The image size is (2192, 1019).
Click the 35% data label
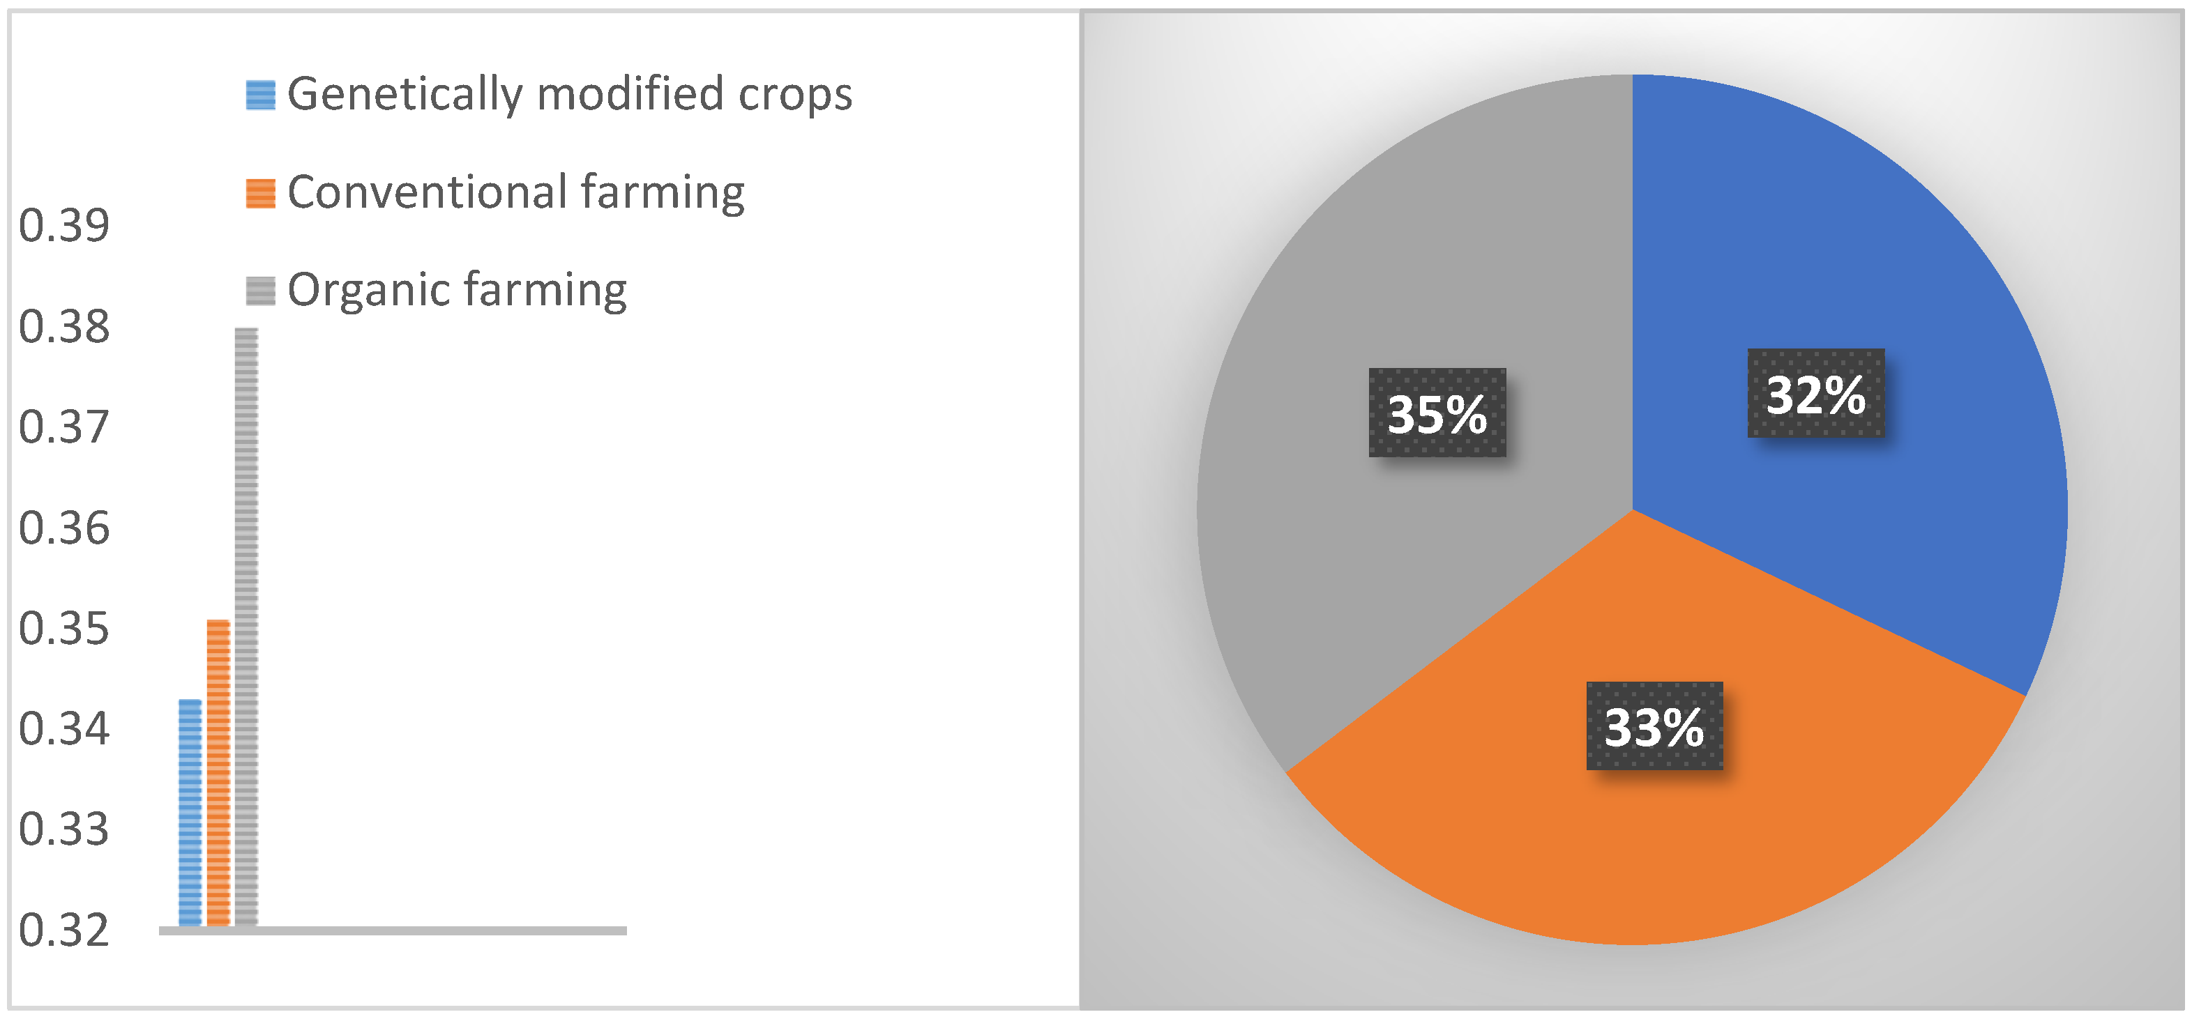1437,413
